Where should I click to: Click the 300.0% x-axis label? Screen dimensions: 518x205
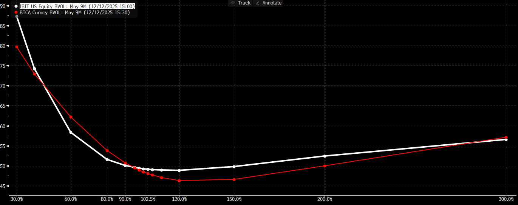point(506,199)
